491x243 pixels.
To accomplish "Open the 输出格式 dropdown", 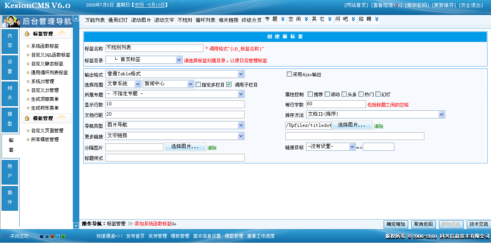I will point(241,74).
